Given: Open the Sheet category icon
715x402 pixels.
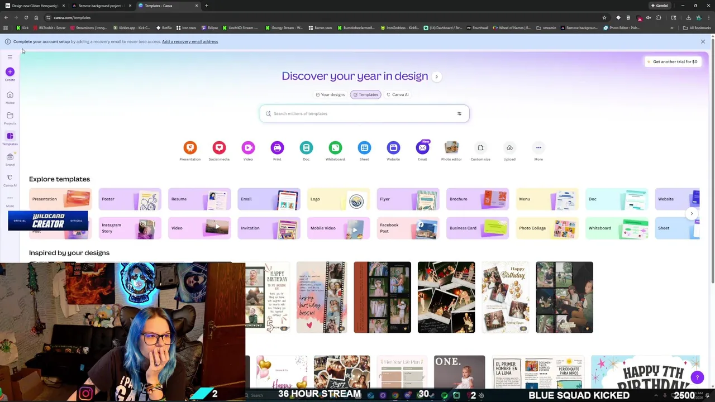Looking at the screenshot, I should point(364,147).
